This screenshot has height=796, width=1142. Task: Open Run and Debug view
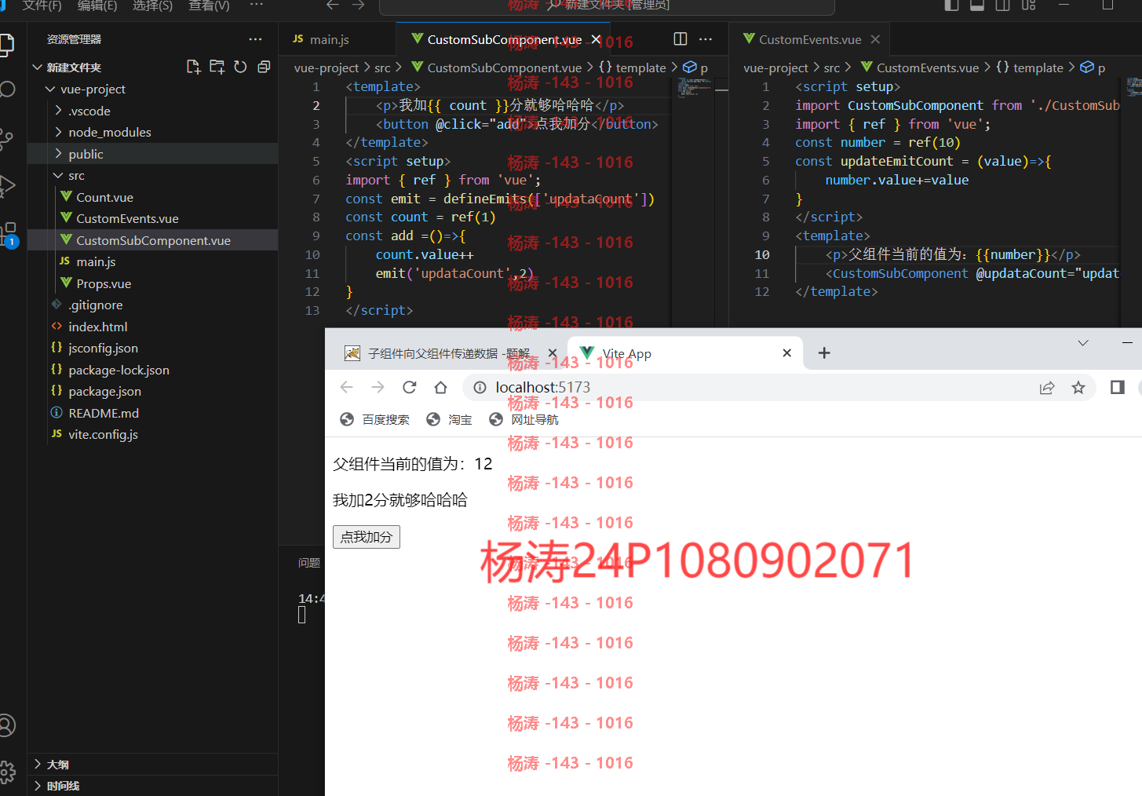(6, 186)
